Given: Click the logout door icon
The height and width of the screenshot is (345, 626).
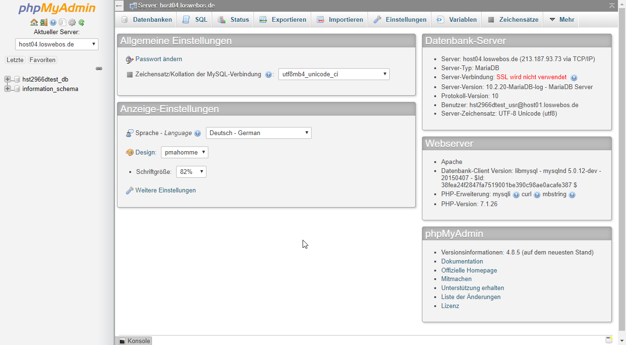Looking at the screenshot, I should pos(43,22).
